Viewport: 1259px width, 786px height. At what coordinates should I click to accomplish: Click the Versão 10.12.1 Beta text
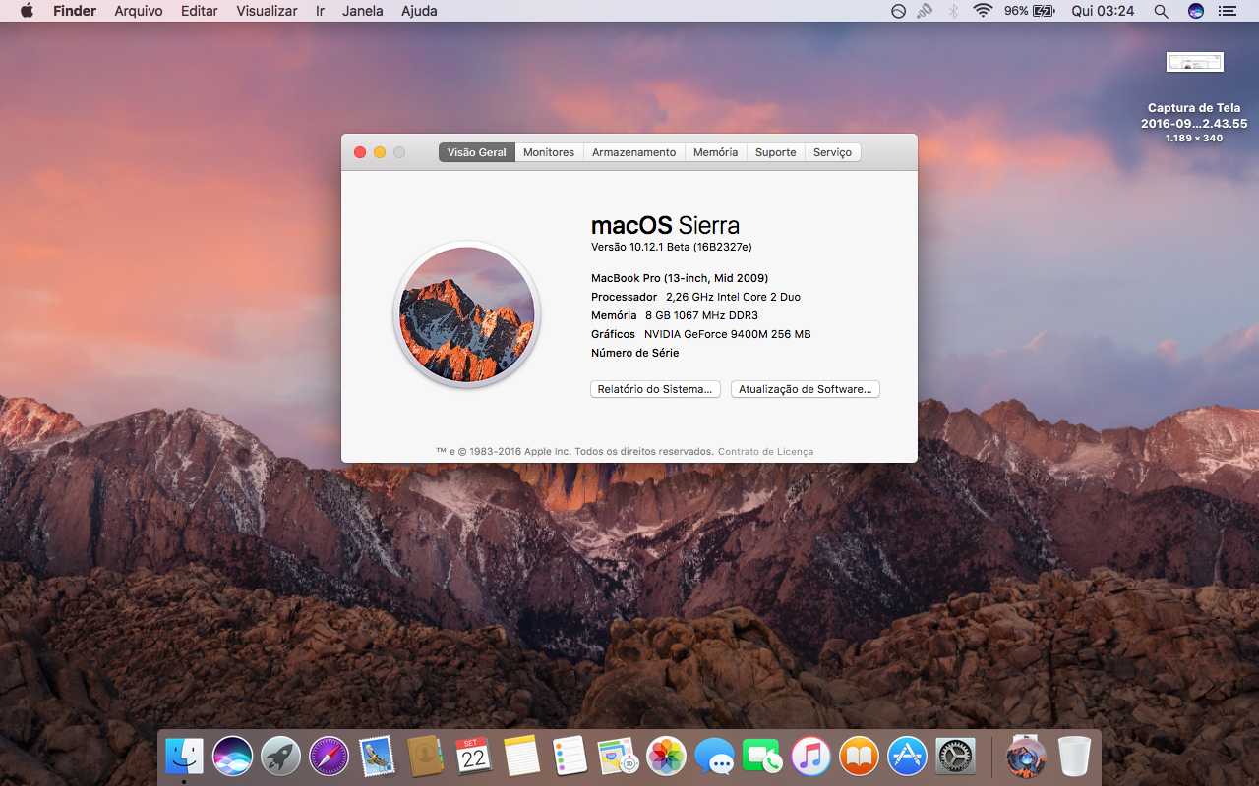(672, 247)
